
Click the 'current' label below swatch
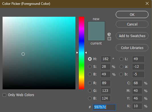pos(96,43)
